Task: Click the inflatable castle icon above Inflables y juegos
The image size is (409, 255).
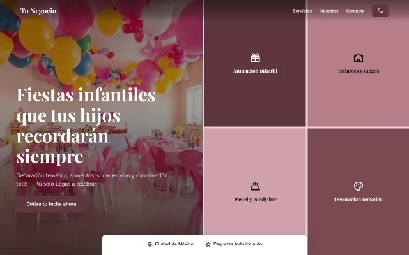Action: (359, 58)
